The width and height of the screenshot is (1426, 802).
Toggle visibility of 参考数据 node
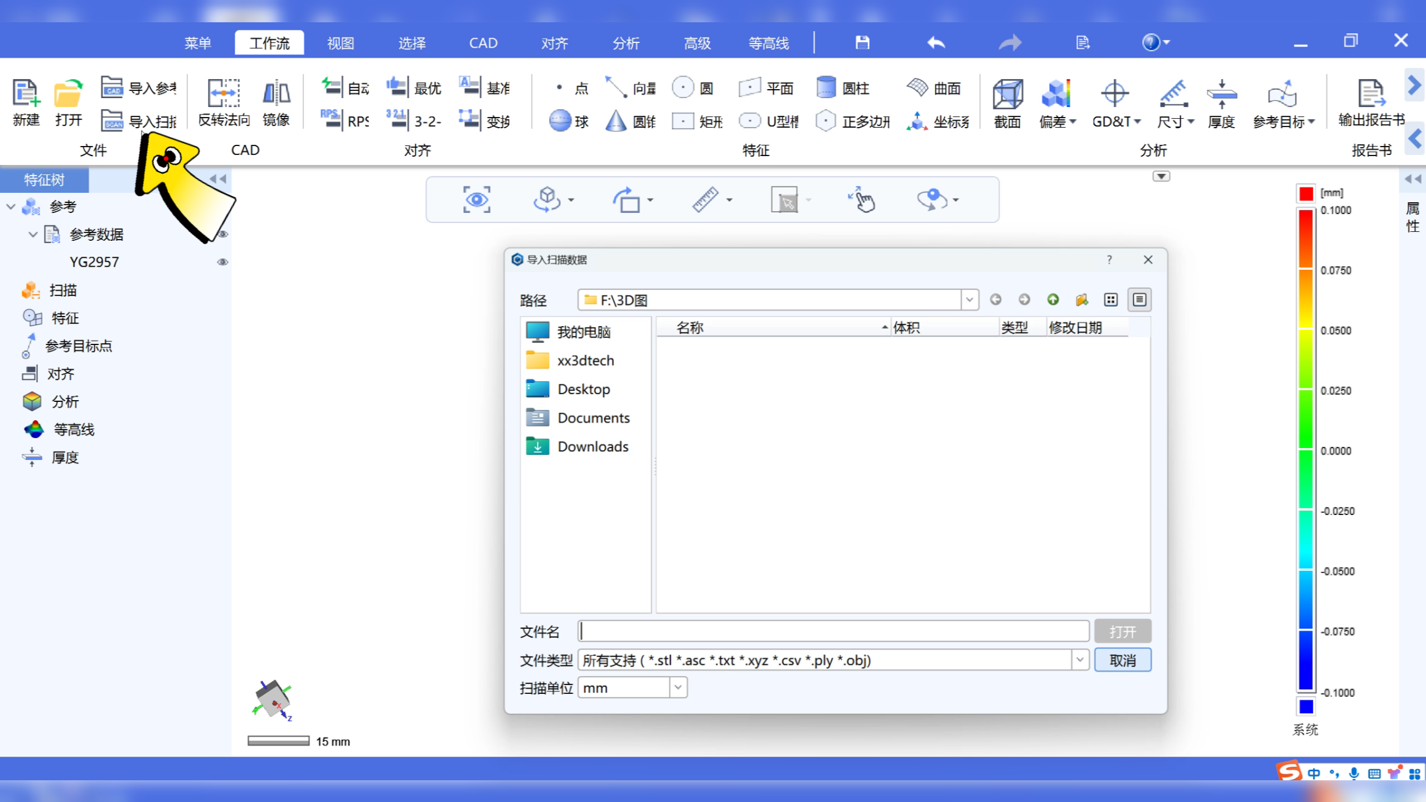222,234
